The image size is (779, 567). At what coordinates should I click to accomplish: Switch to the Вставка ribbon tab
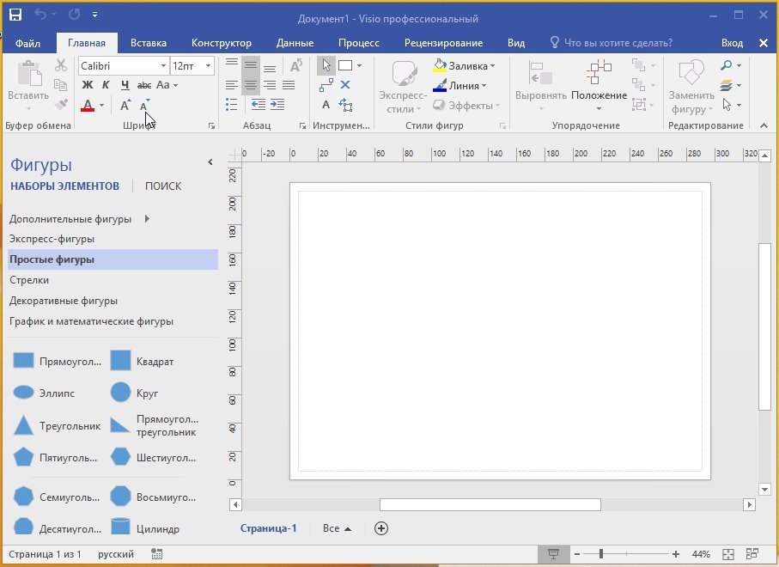(x=148, y=41)
